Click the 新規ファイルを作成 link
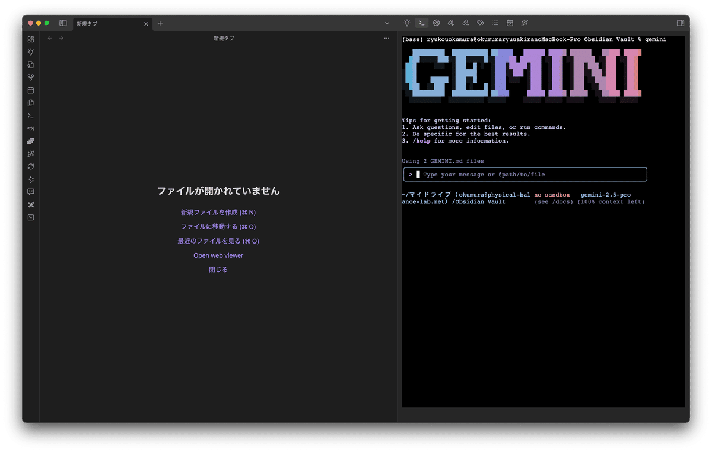 218,212
